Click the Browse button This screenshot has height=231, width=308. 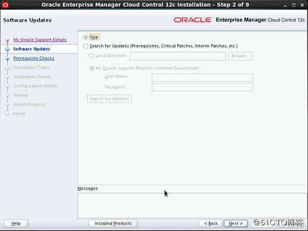click(240, 56)
